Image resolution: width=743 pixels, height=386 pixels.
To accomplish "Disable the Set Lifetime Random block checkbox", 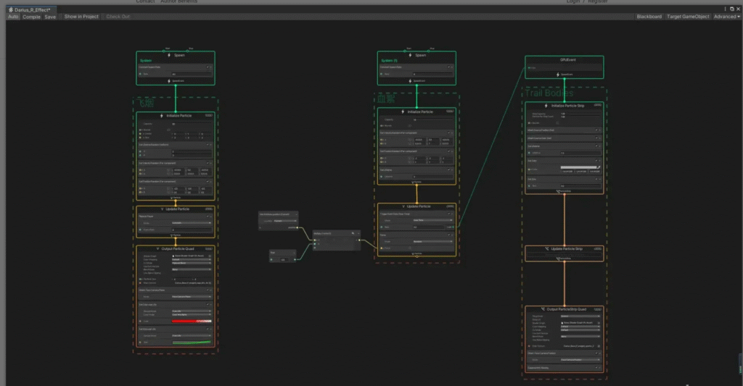I will (x=207, y=145).
